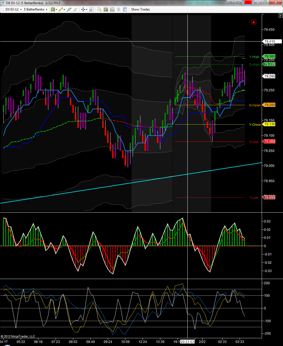Expand the drawing tools dropdown arrow

point(64,9)
